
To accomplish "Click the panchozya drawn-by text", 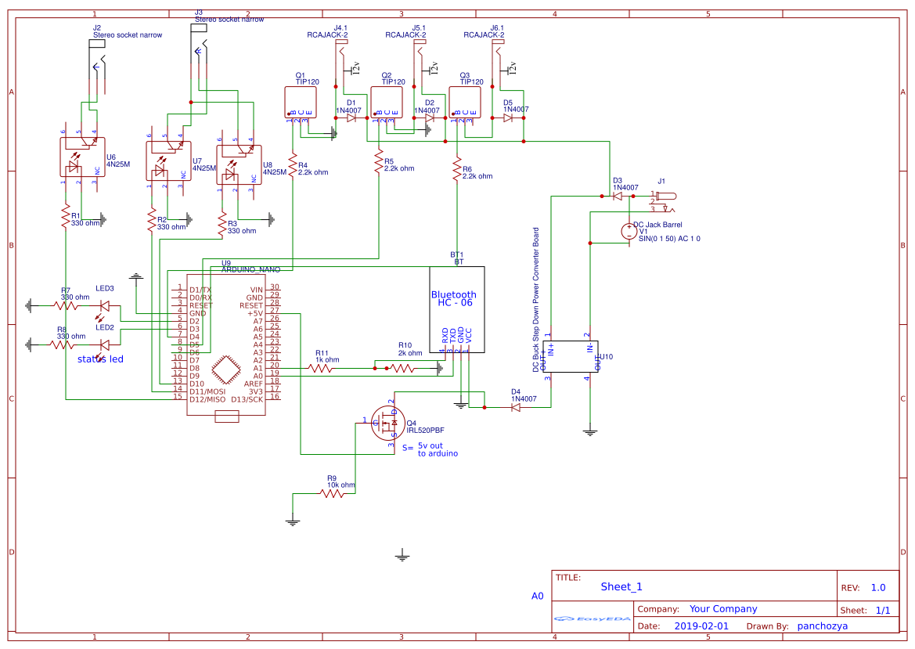I will coord(823,626).
